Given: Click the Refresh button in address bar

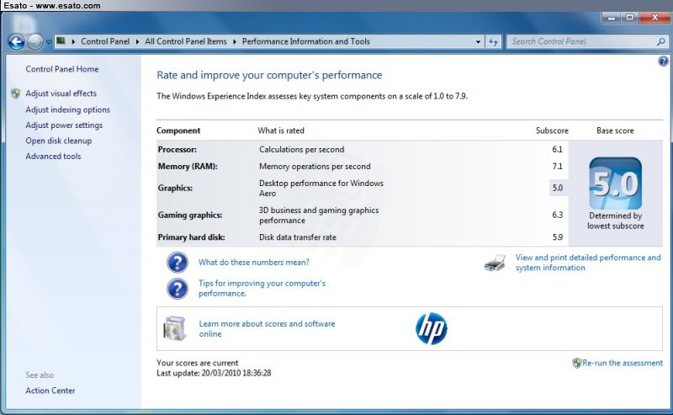Looking at the screenshot, I should (x=494, y=42).
